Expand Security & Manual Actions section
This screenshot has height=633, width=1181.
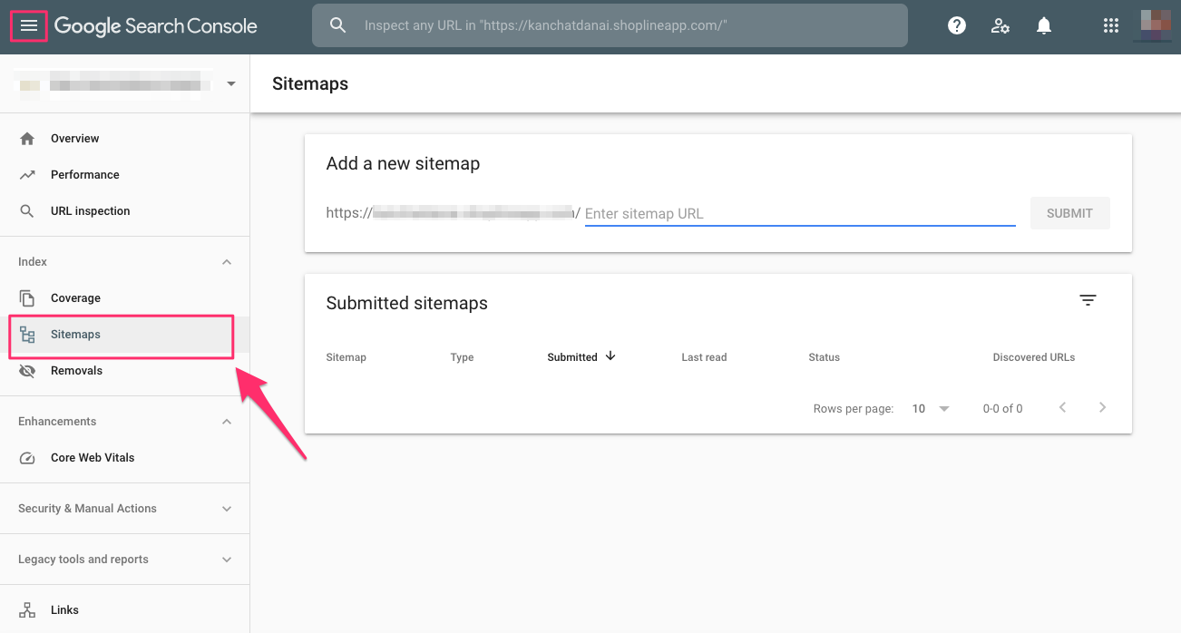(227, 509)
